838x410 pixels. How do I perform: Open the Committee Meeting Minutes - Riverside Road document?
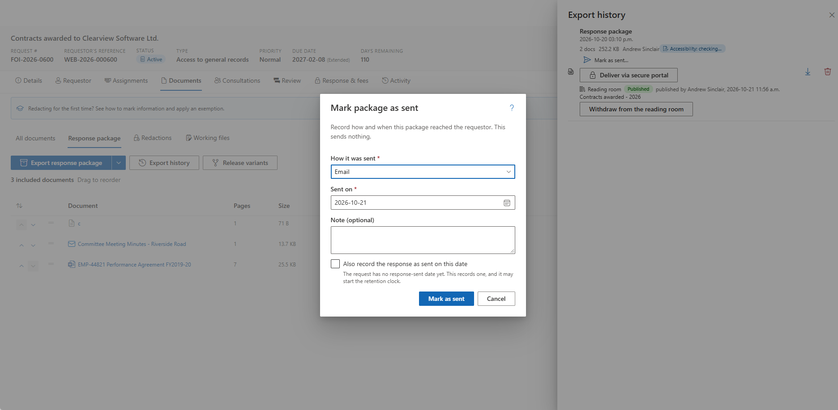pyautogui.click(x=132, y=244)
